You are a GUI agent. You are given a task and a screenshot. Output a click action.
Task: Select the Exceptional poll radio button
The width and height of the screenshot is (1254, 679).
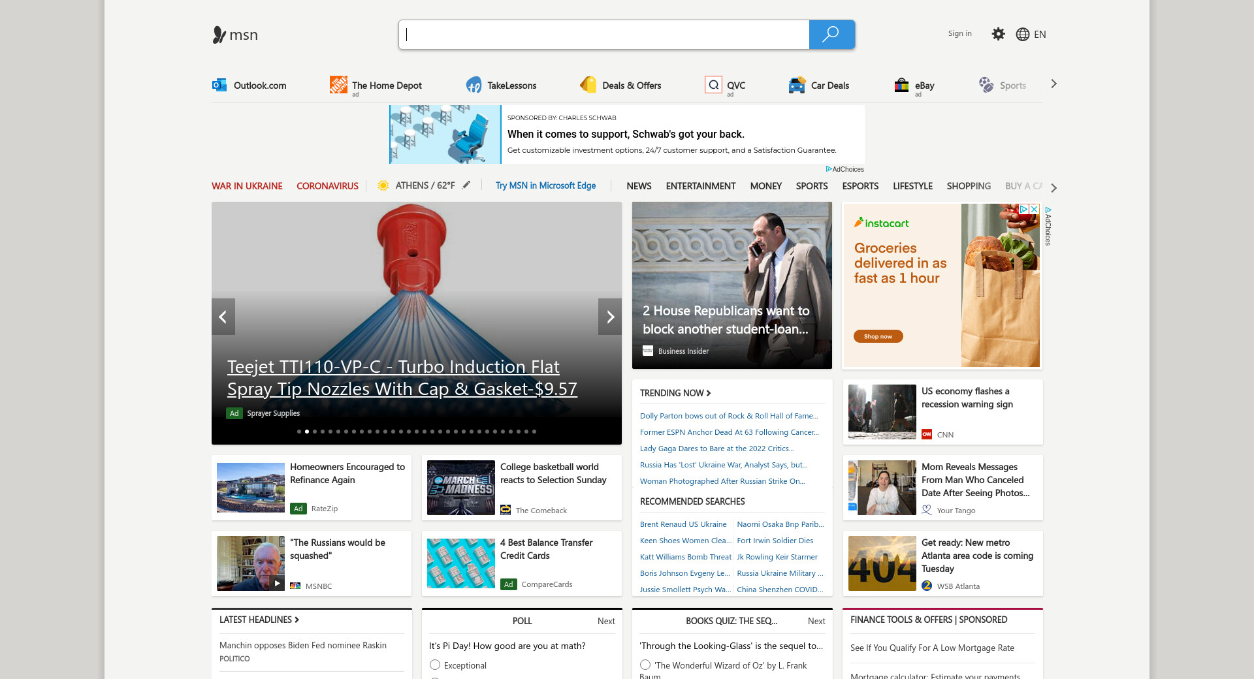pyautogui.click(x=435, y=665)
